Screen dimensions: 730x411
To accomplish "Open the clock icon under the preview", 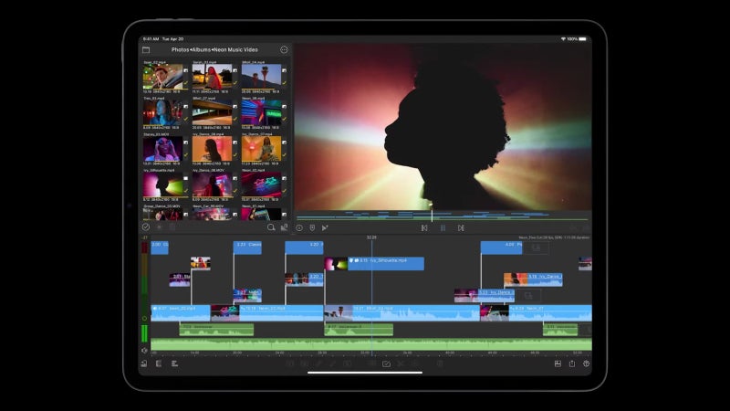I will 299,227.
